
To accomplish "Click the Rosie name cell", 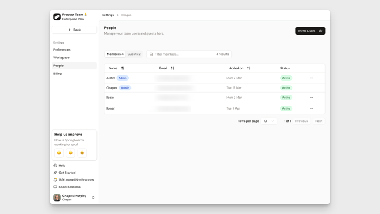I will [110, 98].
